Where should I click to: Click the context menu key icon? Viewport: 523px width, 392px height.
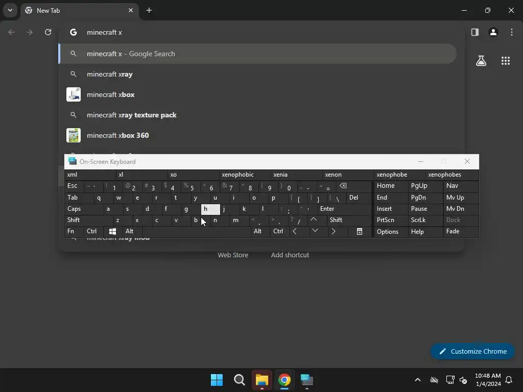[359, 231]
